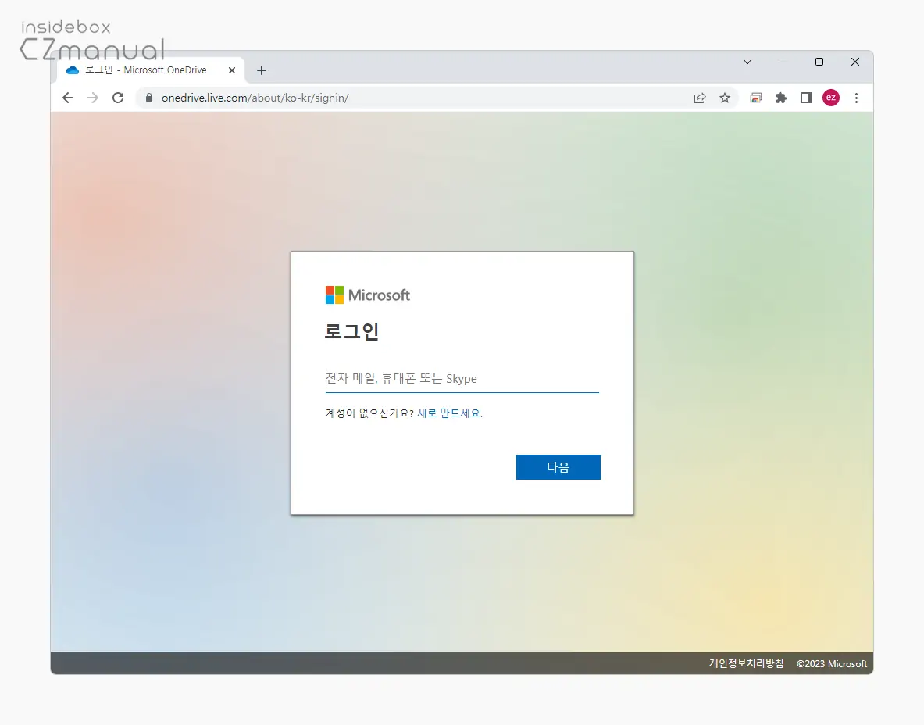Click the browser forward arrow
The image size is (924, 725).
(x=92, y=98)
